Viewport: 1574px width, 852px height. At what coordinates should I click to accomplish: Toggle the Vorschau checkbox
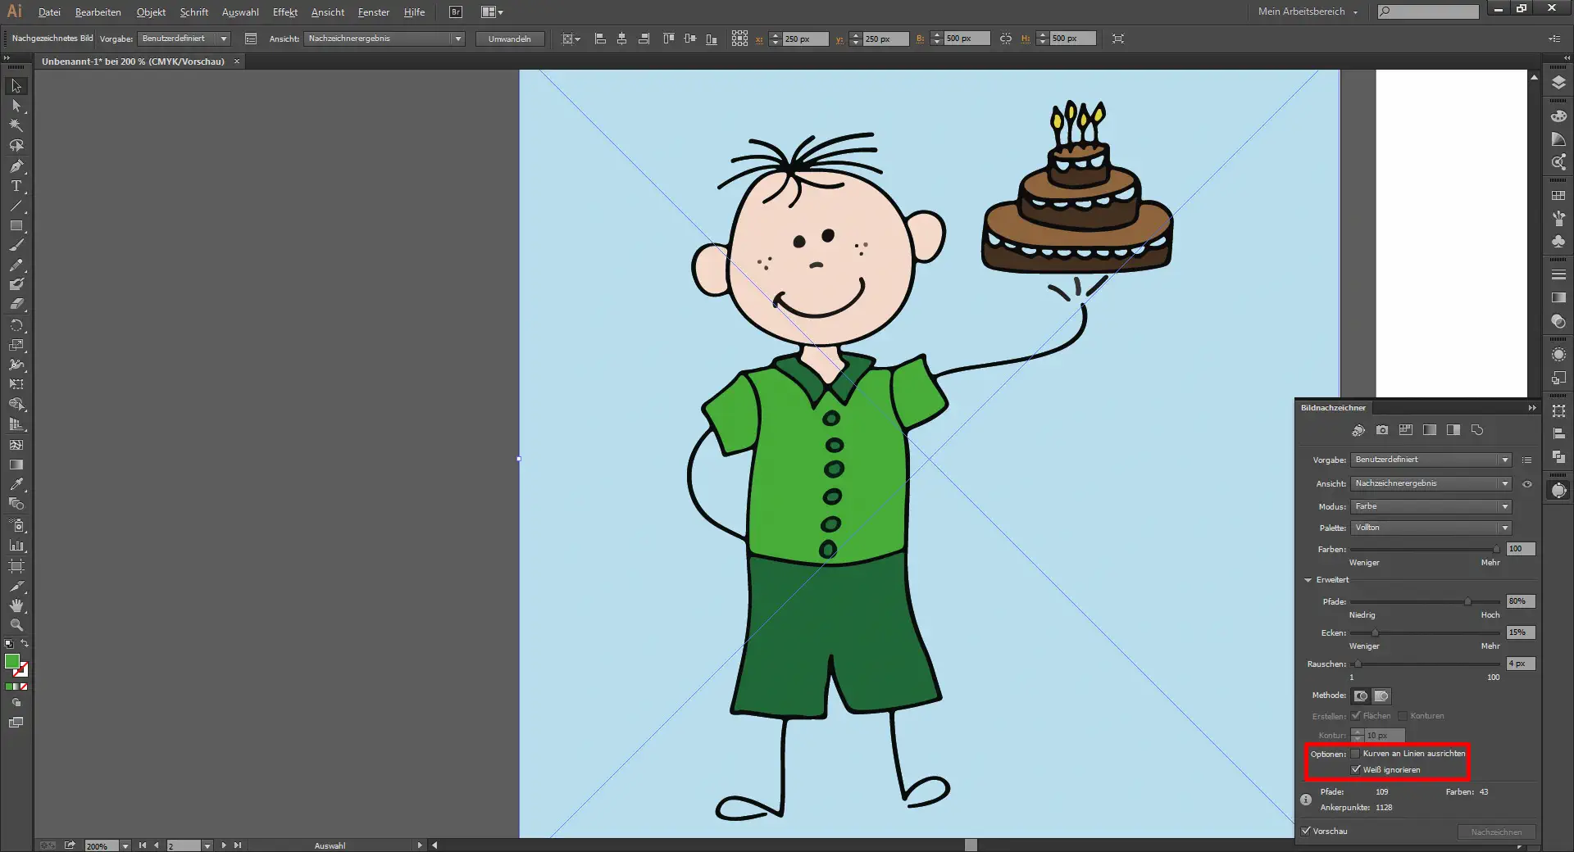click(1307, 831)
